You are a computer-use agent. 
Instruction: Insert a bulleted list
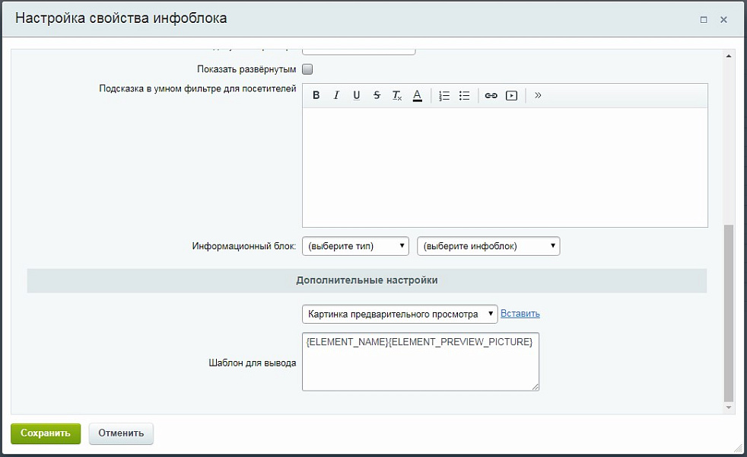coord(464,94)
